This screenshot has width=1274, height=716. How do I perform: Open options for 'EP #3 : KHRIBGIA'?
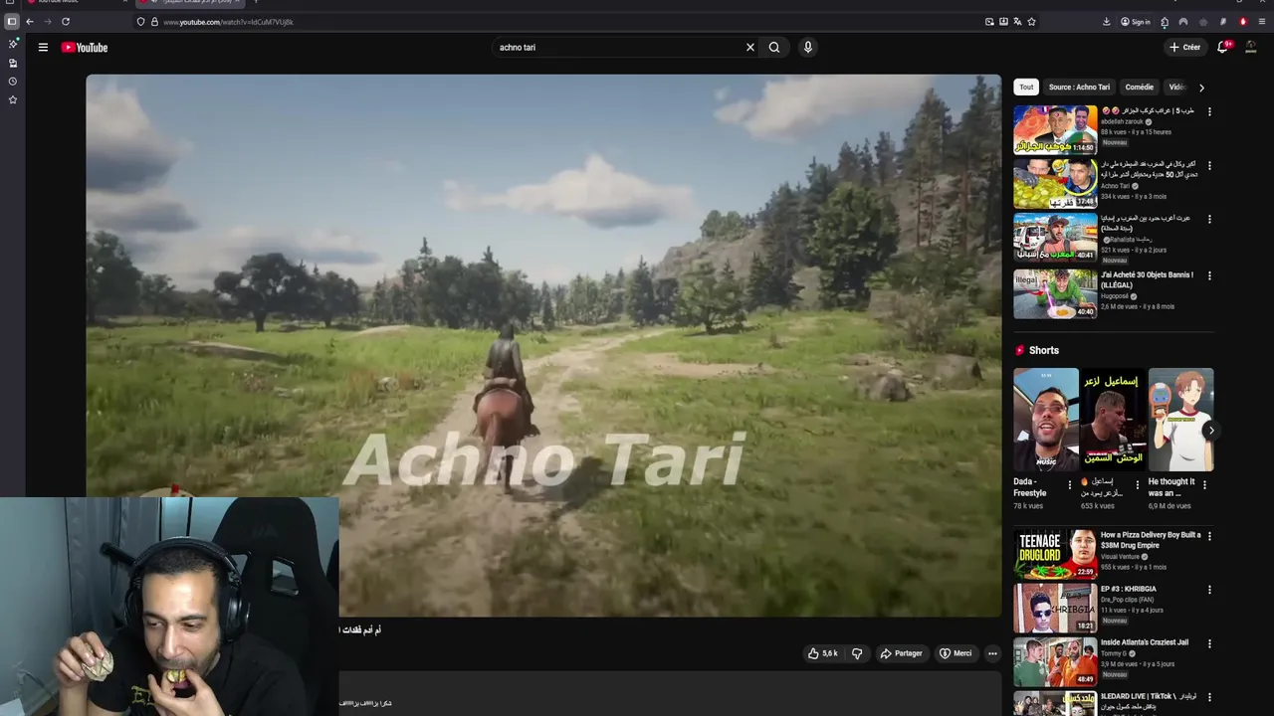1209,590
